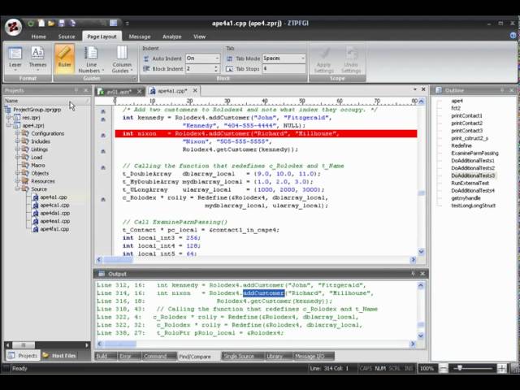
Task: Switch to the av01.asm editor tab
Action: (x=119, y=92)
